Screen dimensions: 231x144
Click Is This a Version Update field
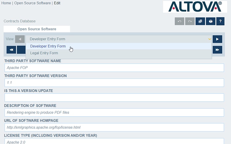(x=114, y=97)
